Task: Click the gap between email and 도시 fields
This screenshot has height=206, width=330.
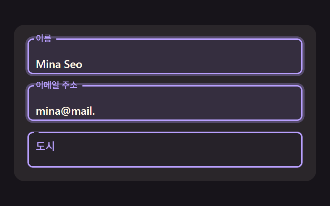Action: tap(165, 127)
